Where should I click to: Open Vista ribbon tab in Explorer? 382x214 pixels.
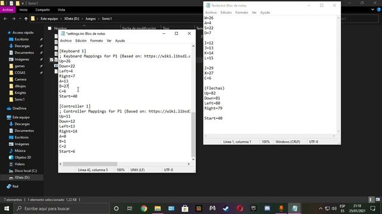point(61,10)
